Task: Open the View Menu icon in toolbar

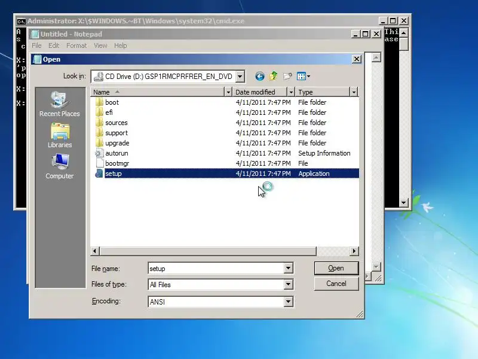Action: (304, 77)
